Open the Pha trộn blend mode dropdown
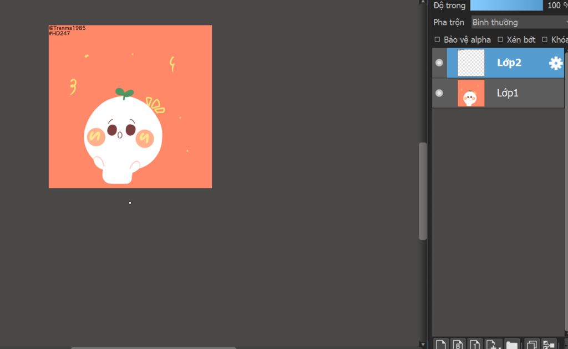Image resolution: width=568 pixels, height=349 pixels. click(x=519, y=22)
